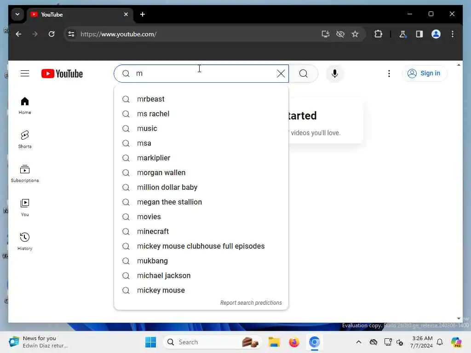Open the clock showing 3:26 AM
This screenshot has width=471, height=353.
tap(422, 342)
